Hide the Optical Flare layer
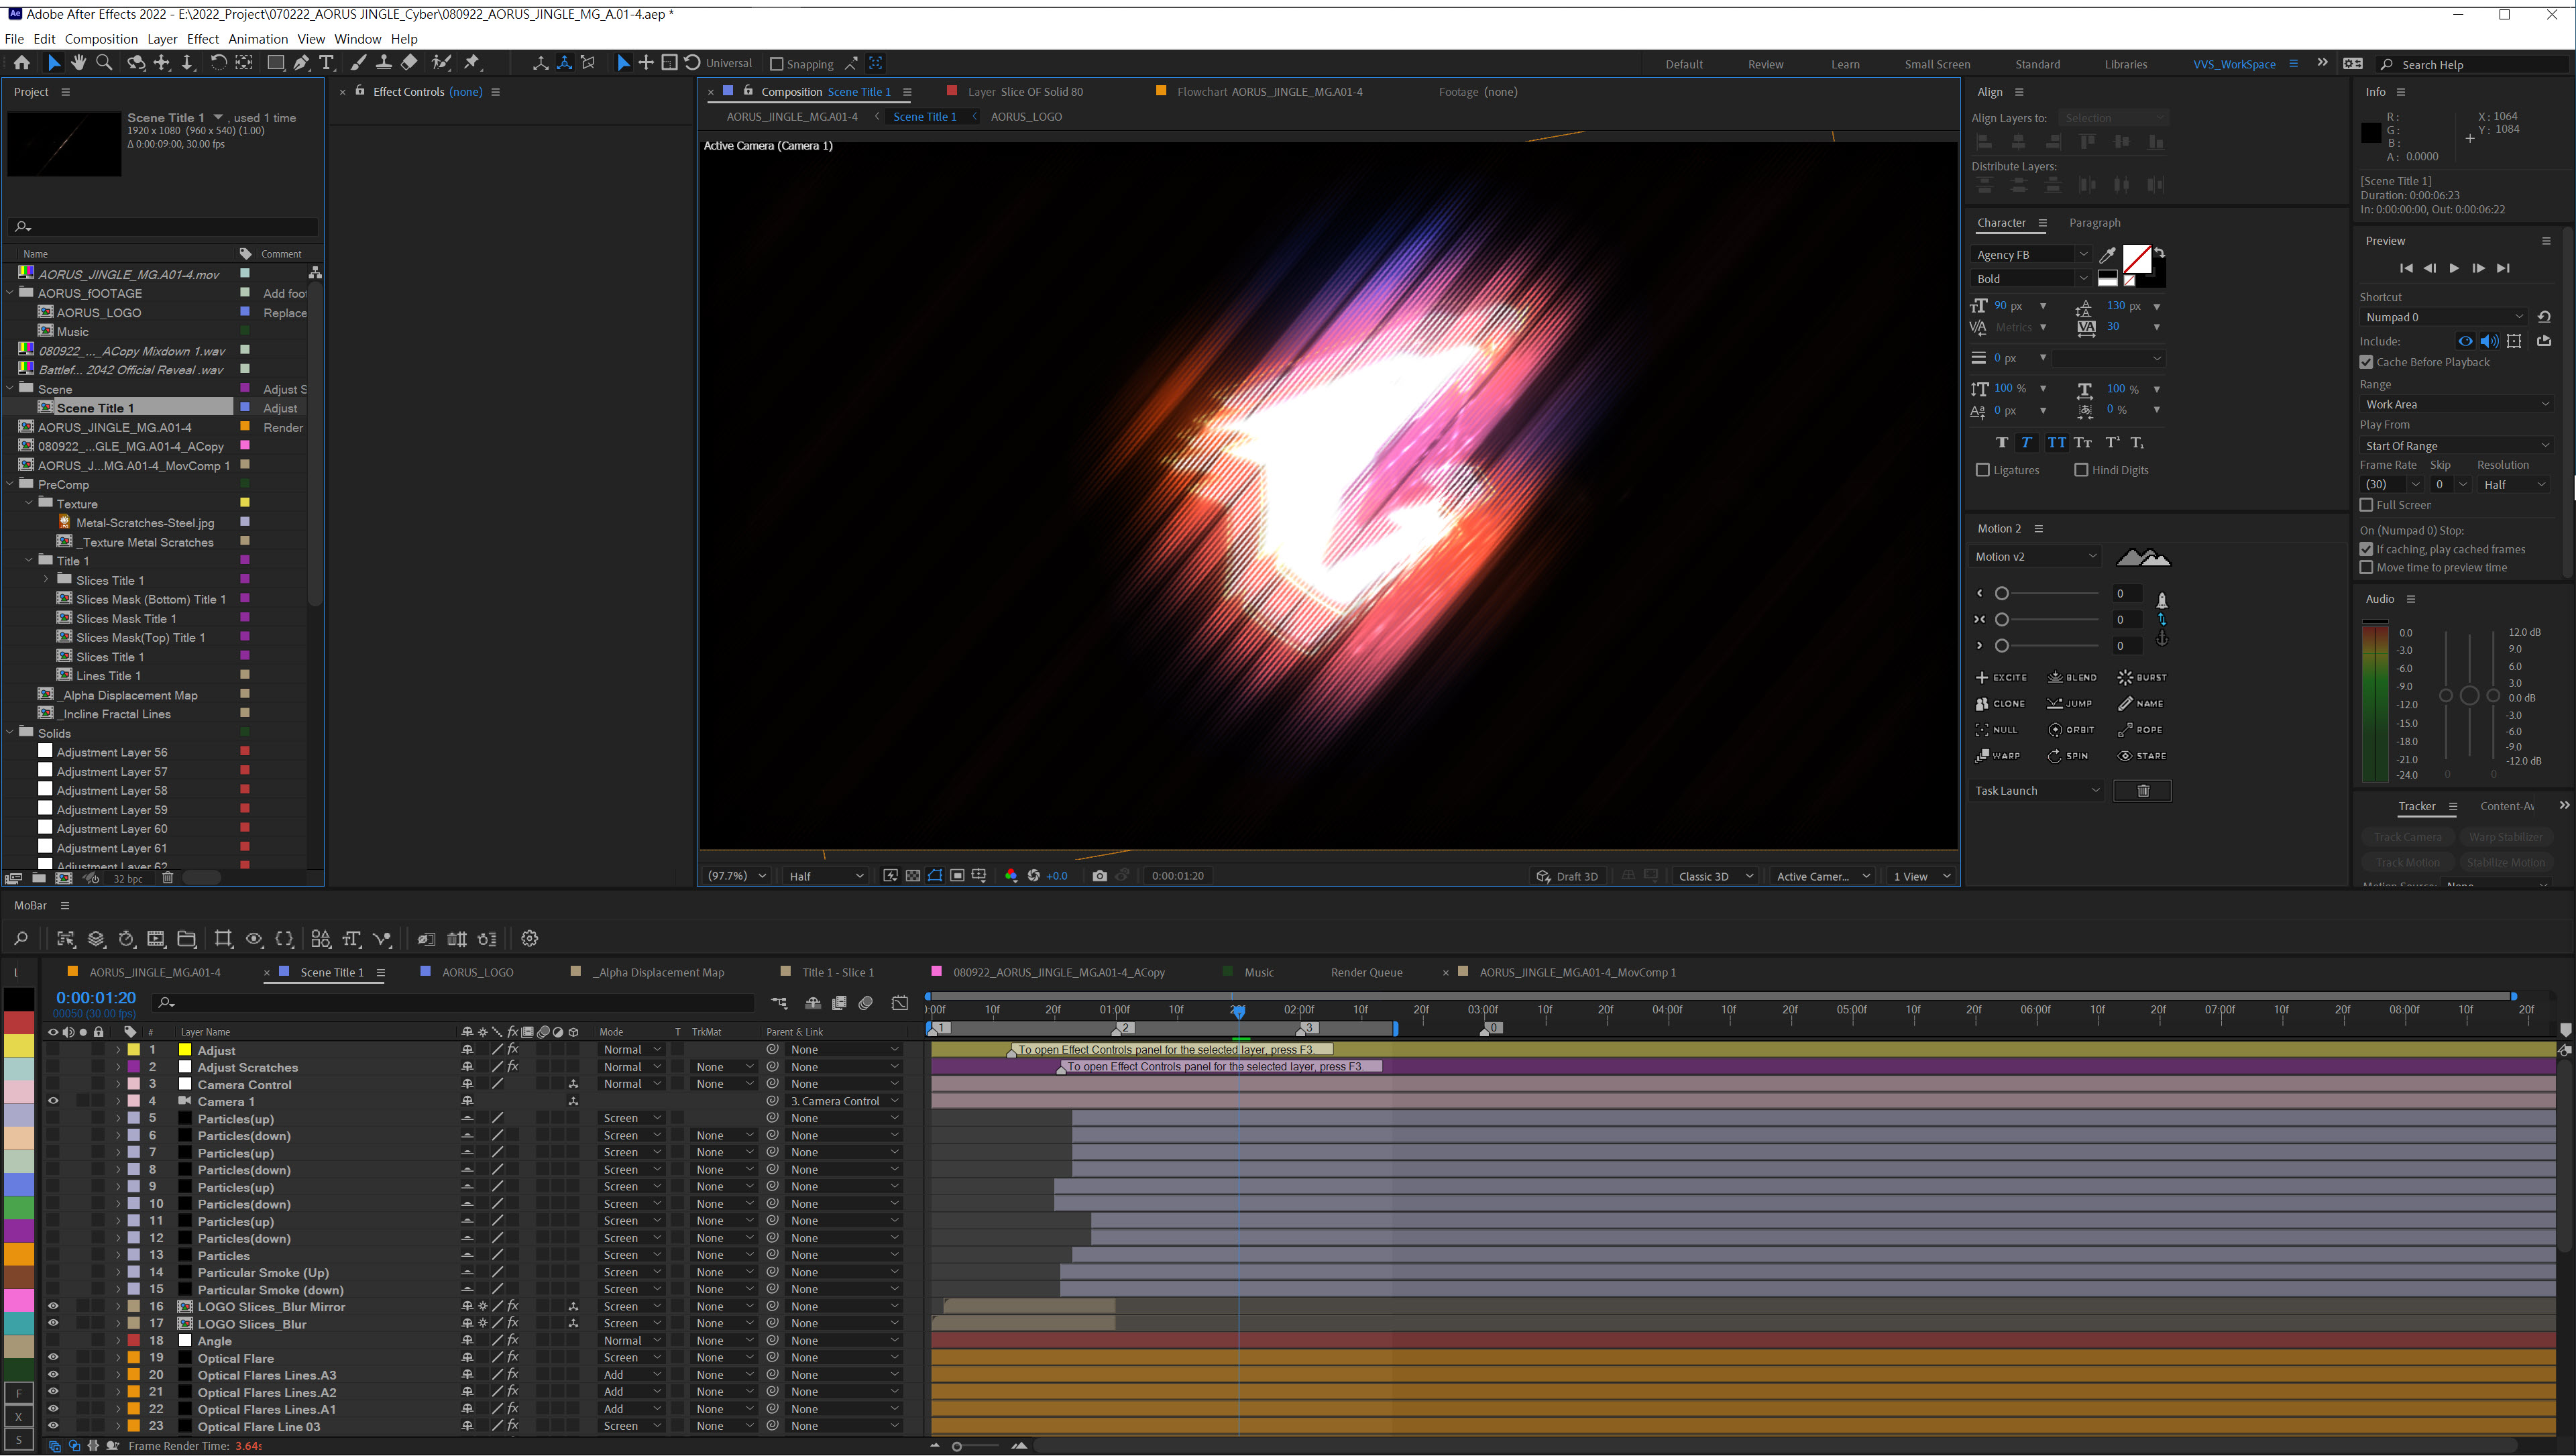 [53, 1358]
